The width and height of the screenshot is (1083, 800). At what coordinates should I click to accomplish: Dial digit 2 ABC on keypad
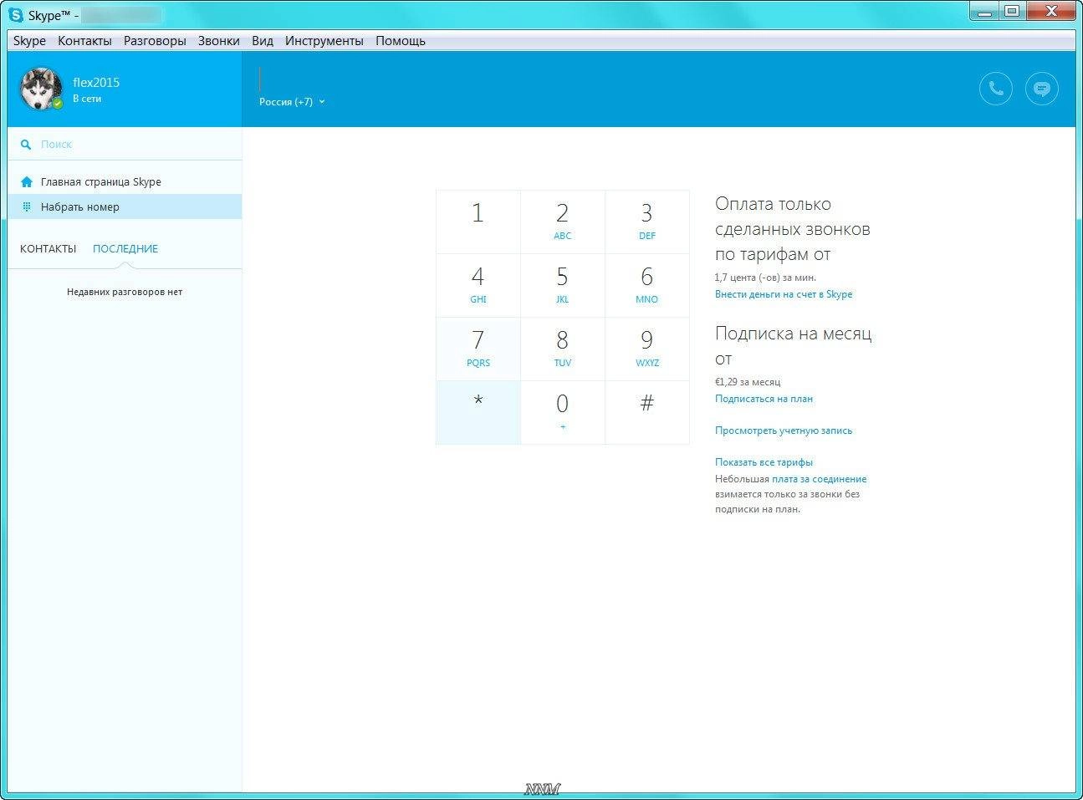coord(562,222)
